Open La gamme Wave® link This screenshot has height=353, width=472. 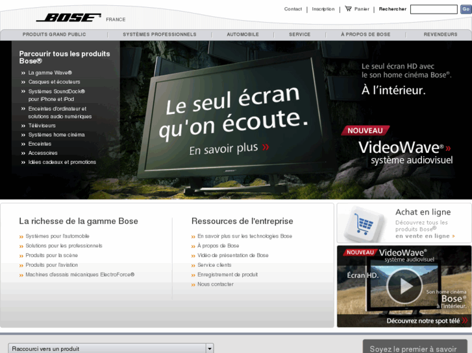(50, 73)
